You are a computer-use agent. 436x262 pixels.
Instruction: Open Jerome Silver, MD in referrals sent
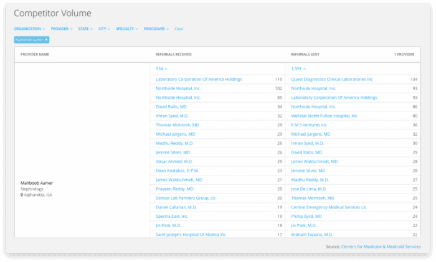[x=308, y=171]
